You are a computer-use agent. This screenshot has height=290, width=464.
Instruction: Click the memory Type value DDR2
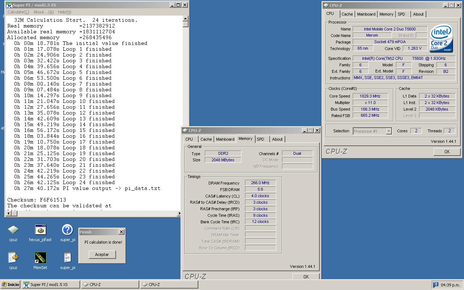coord(223,153)
